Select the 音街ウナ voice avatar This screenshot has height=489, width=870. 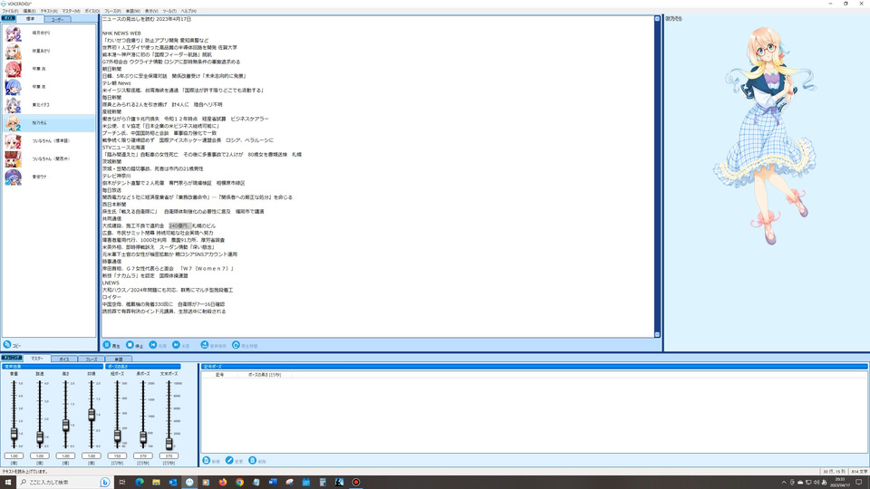pyautogui.click(x=14, y=177)
